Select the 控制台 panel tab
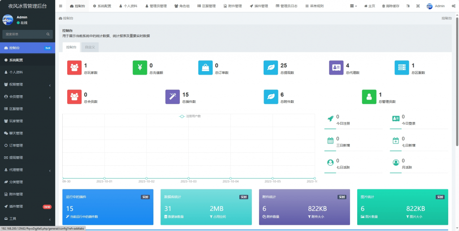This screenshot has width=459, height=231. (71, 47)
